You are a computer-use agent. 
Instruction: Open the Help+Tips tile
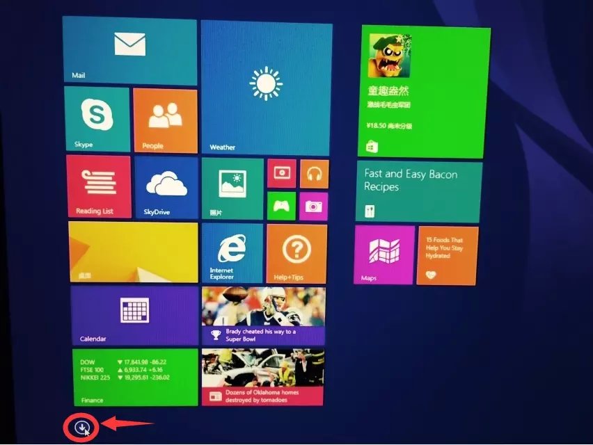[x=297, y=254]
